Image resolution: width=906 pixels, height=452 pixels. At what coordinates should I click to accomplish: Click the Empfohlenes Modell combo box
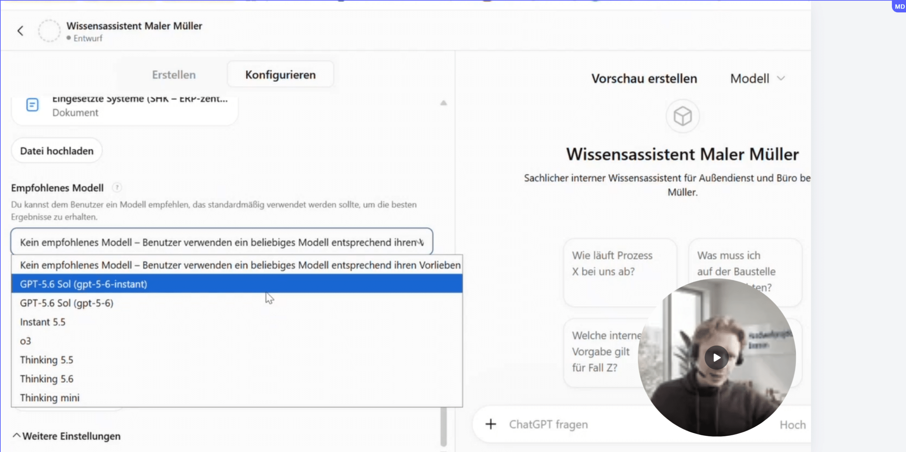[x=222, y=242]
